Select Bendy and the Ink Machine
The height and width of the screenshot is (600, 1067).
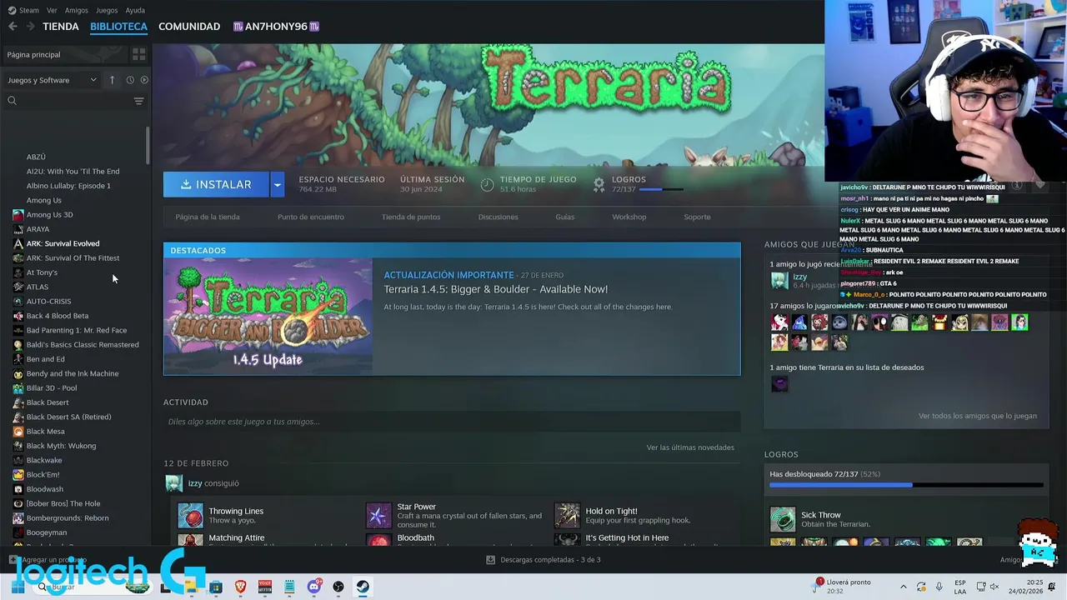pos(73,373)
